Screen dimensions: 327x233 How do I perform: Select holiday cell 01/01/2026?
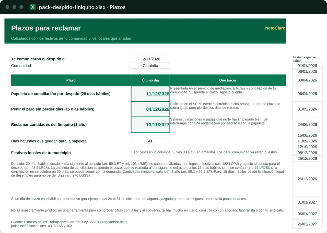click(x=307, y=66)
